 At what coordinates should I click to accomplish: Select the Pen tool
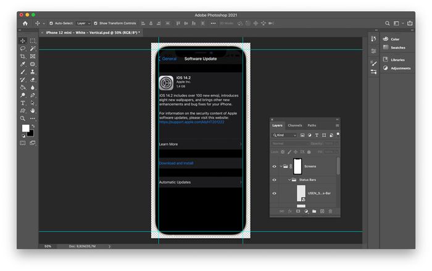[33, 95]
